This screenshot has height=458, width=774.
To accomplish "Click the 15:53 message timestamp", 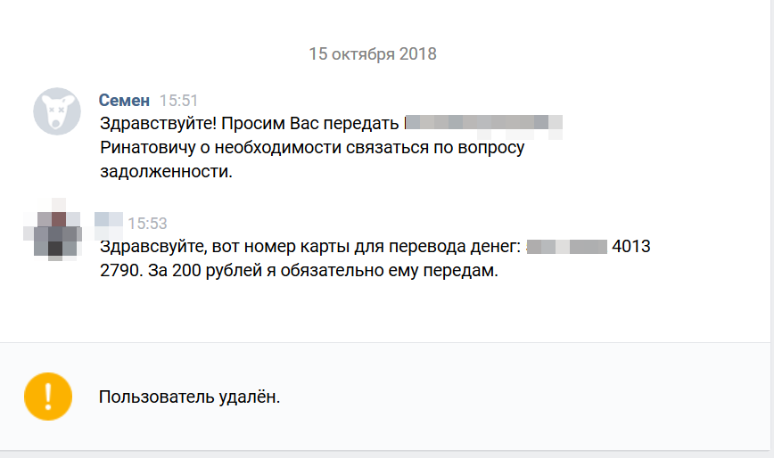I will pyautogui.click(x=147, y=223).
